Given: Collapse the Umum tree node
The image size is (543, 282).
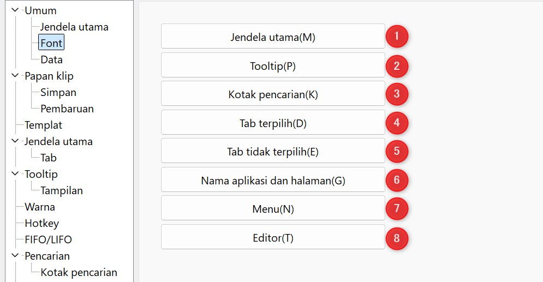Looking at the screenshot, I should [15, 10].
